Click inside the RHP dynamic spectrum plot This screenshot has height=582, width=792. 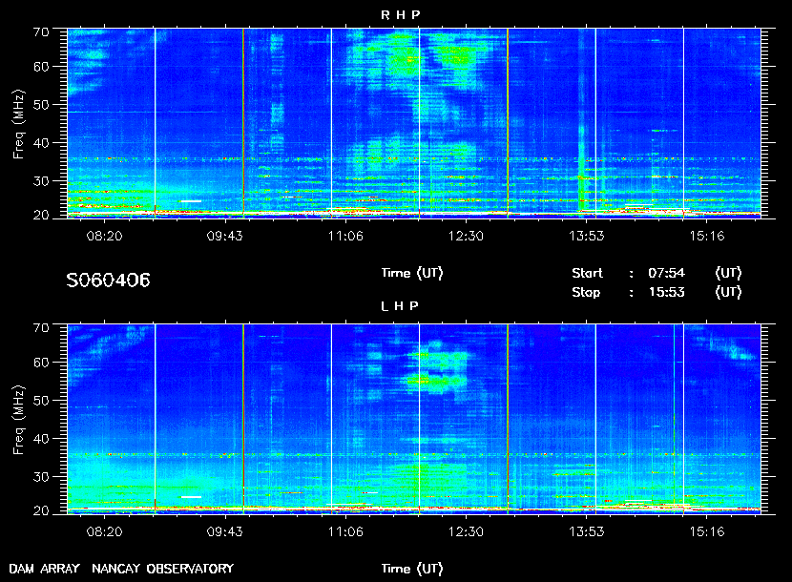tap(414, 123)
